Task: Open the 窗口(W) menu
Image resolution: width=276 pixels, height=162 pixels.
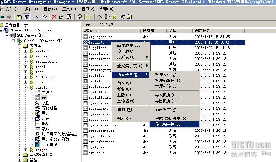Action: click(x=88, y=9)
